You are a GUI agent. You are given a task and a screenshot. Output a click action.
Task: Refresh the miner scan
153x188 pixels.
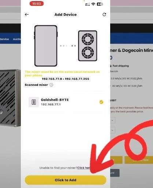104,15
